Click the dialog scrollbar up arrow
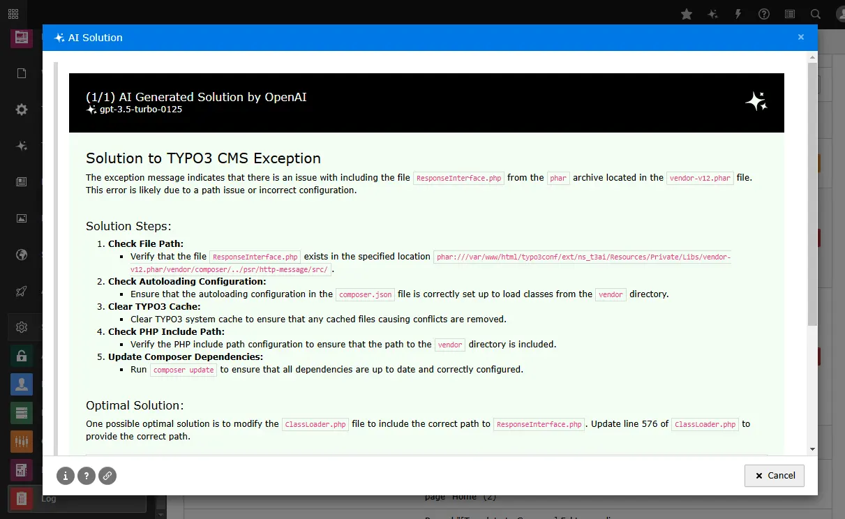845x519 pixels. coord(812,56)
